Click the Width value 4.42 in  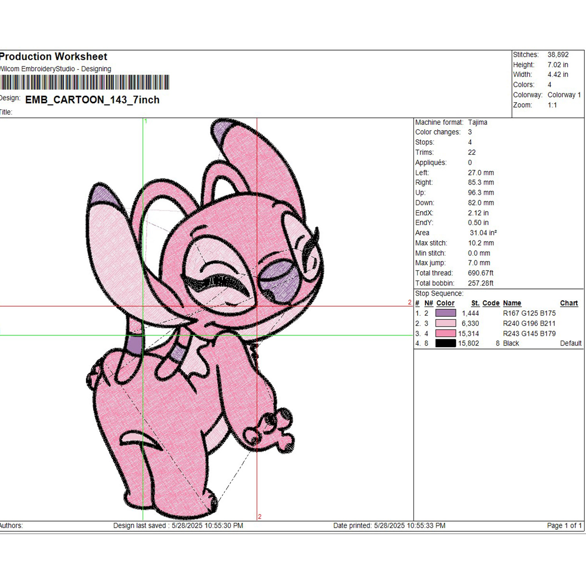(x=558, y=75)
